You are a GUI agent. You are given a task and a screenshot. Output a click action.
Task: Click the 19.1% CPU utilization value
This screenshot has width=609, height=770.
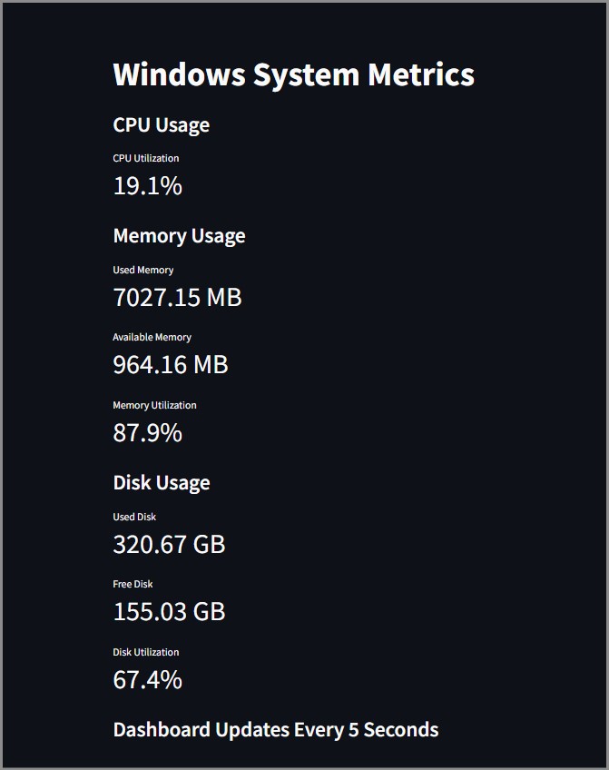click(x=147, y=186)
